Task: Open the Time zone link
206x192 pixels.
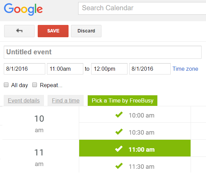Action: [x=185, y=69]
